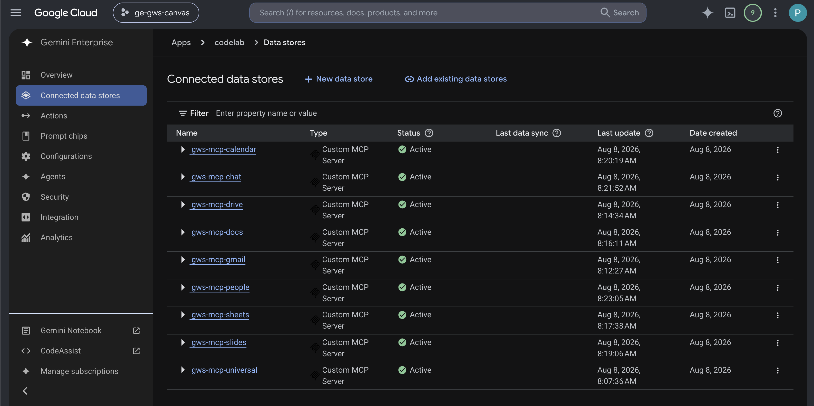Image resolution: width=814 pixels, height=406 pixels.
Task: Click the Gemini Enterprise logo
Action: [x=27, y=42]
